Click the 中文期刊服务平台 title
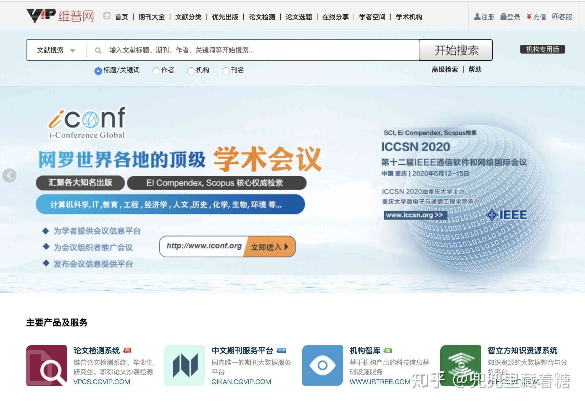This screenshot has width=585, height=404. (243, 350)
